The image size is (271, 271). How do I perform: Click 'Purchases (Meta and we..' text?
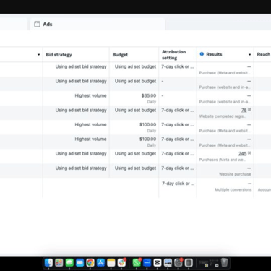(x=223, y=160)
